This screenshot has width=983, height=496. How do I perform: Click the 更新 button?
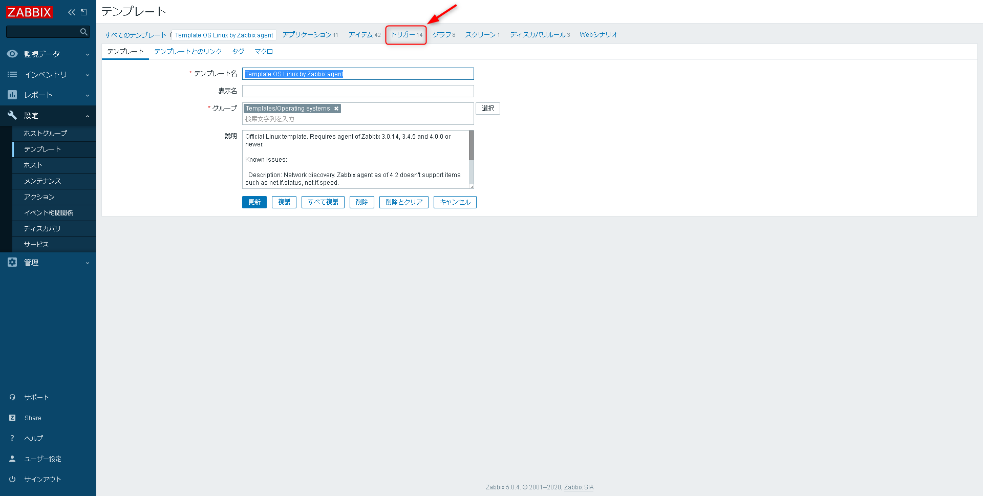(254, 202)
